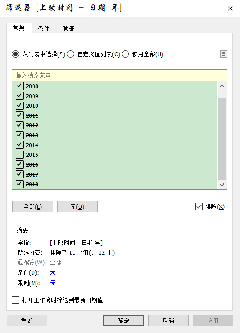The image size is (240, 333).
Task: Click the 重置 reset button
Action: [27, 321]
